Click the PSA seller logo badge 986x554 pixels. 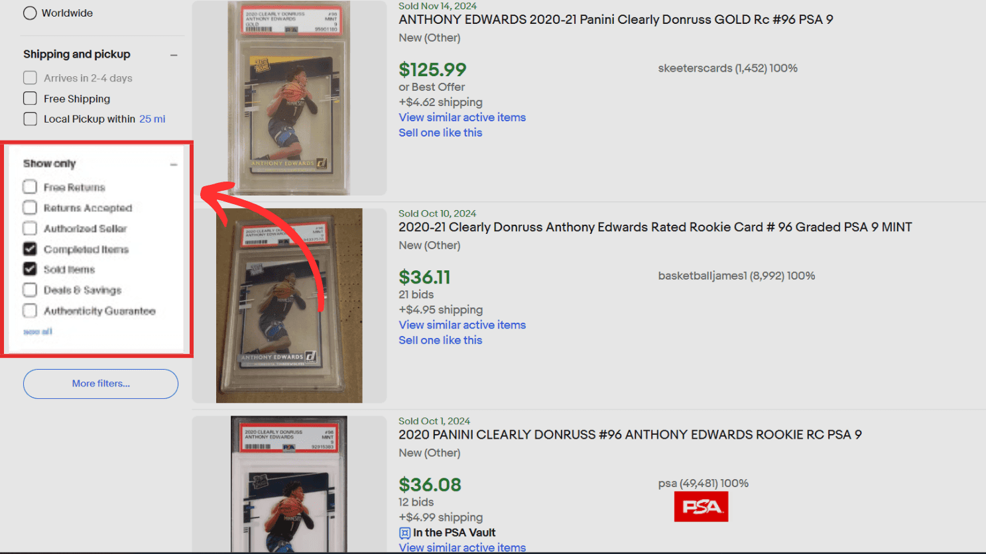click(701, 507)
